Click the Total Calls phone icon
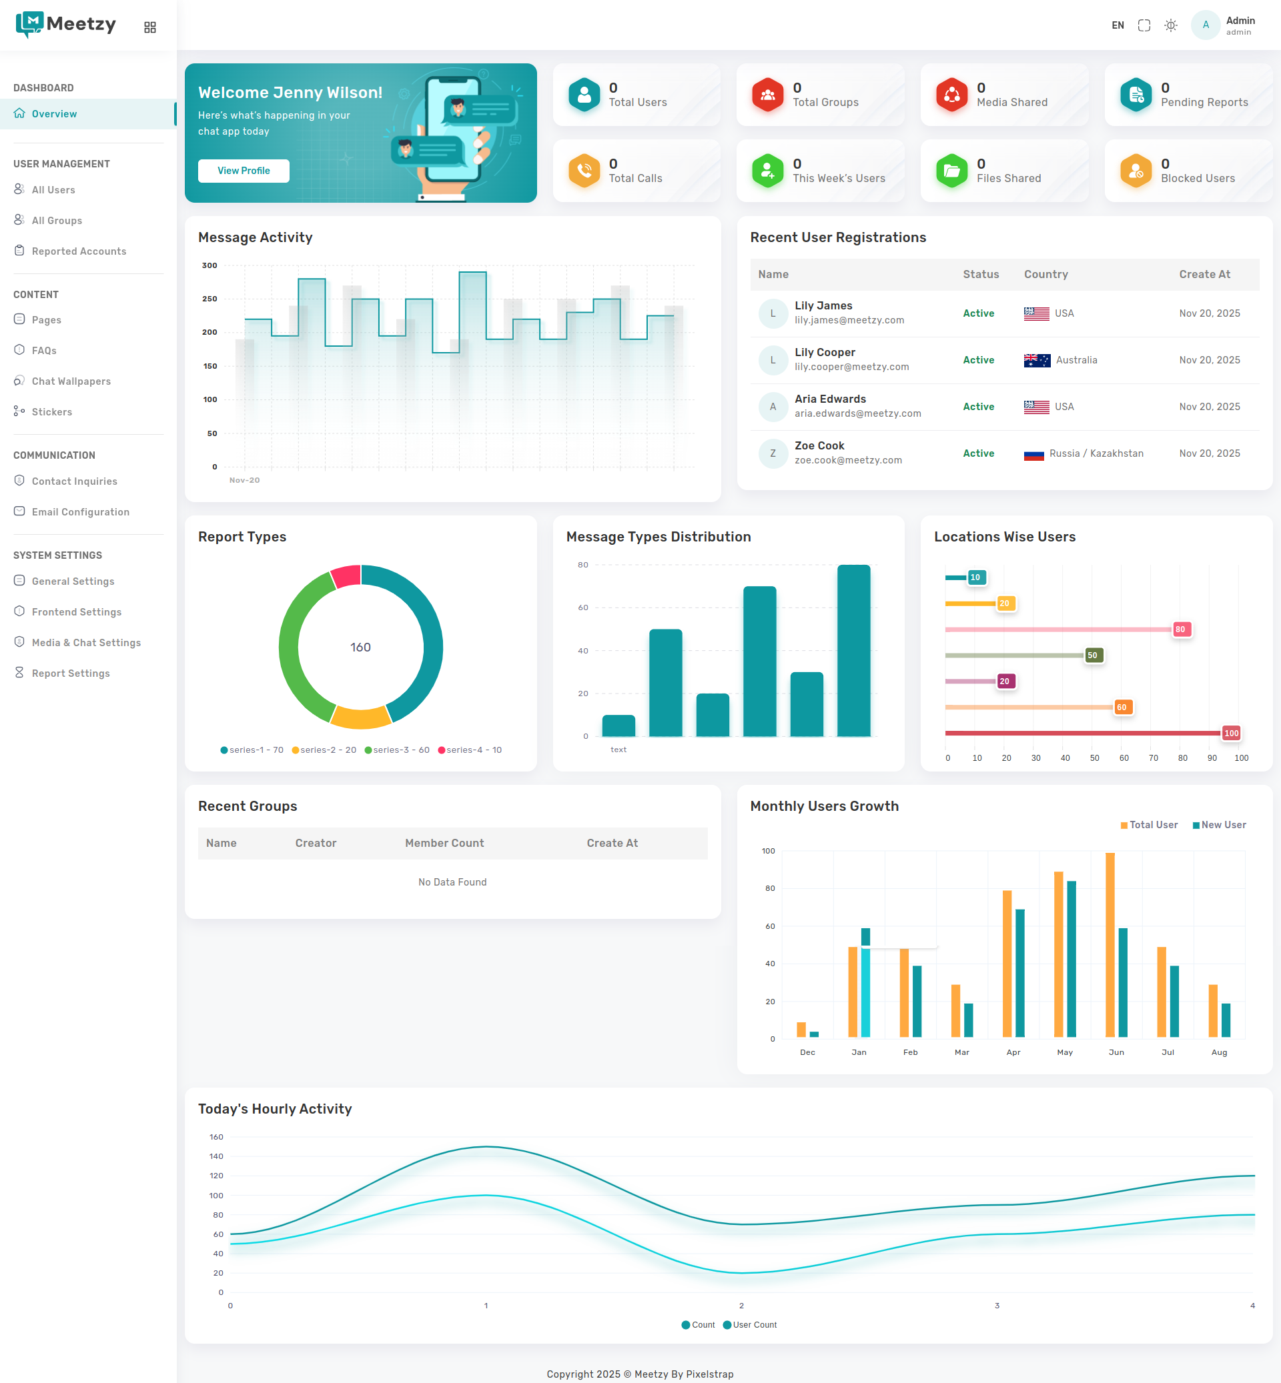This screenshot has width=1281, height=1383. click(x=584, y=171)
